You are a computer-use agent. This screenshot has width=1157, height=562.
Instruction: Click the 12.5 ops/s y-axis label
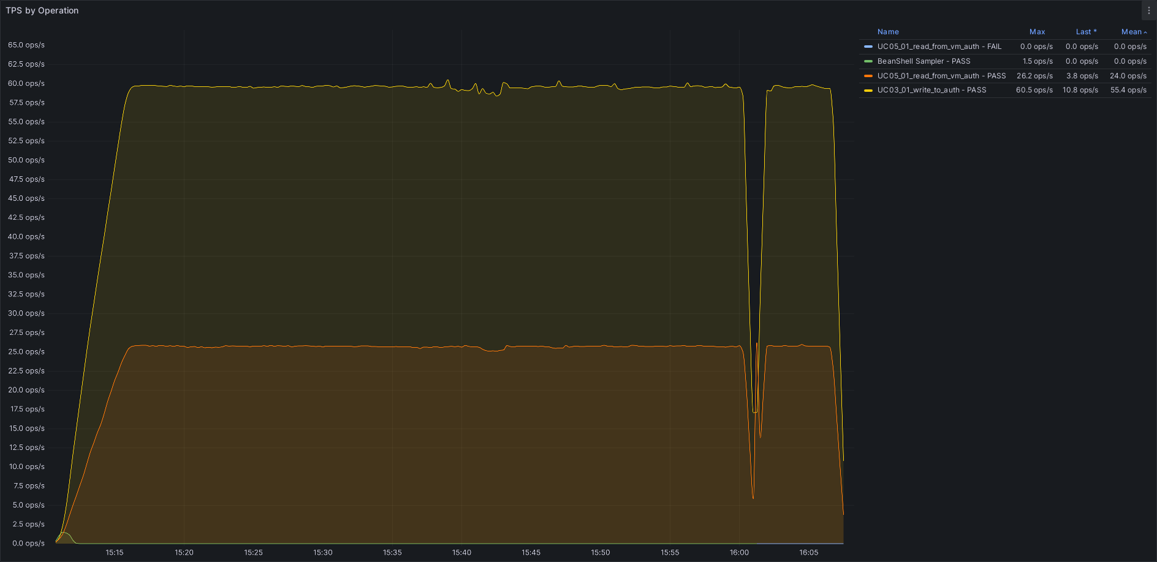(27, 448)
